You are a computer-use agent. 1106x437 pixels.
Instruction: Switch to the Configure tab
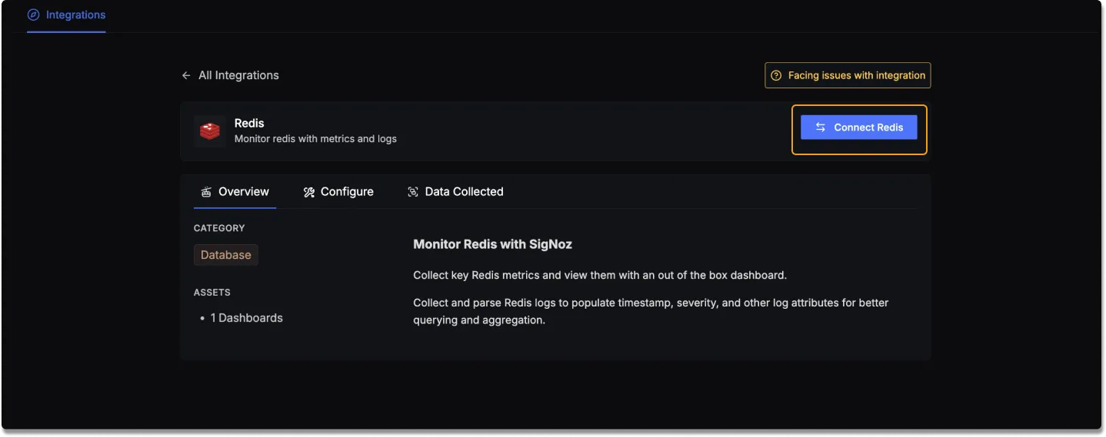(338, 192)
